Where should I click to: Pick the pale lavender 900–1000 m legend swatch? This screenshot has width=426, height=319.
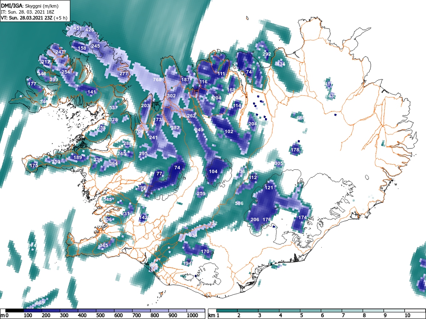point(178,310)
